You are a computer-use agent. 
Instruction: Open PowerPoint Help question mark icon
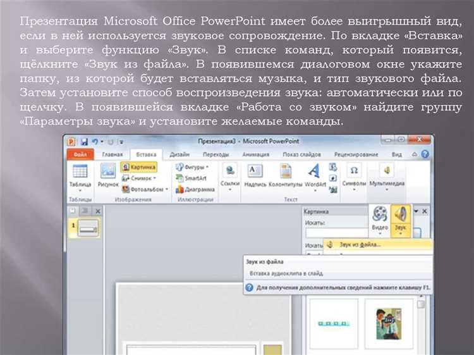[x=425, y=154]
